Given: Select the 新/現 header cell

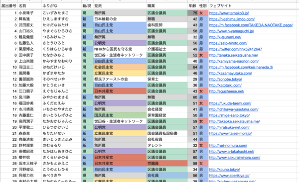Looking at the screenshot, I should coord(87,6).
